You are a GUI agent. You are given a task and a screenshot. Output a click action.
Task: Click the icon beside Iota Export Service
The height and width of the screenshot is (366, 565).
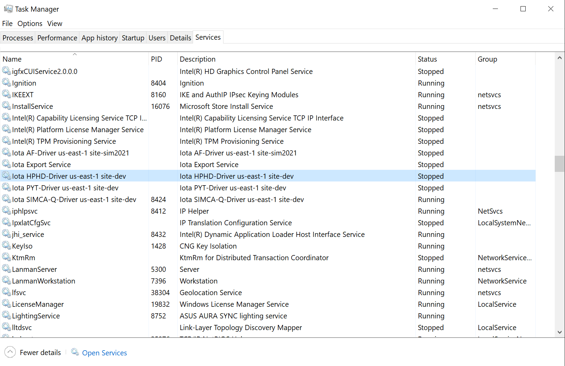(7, 164)
